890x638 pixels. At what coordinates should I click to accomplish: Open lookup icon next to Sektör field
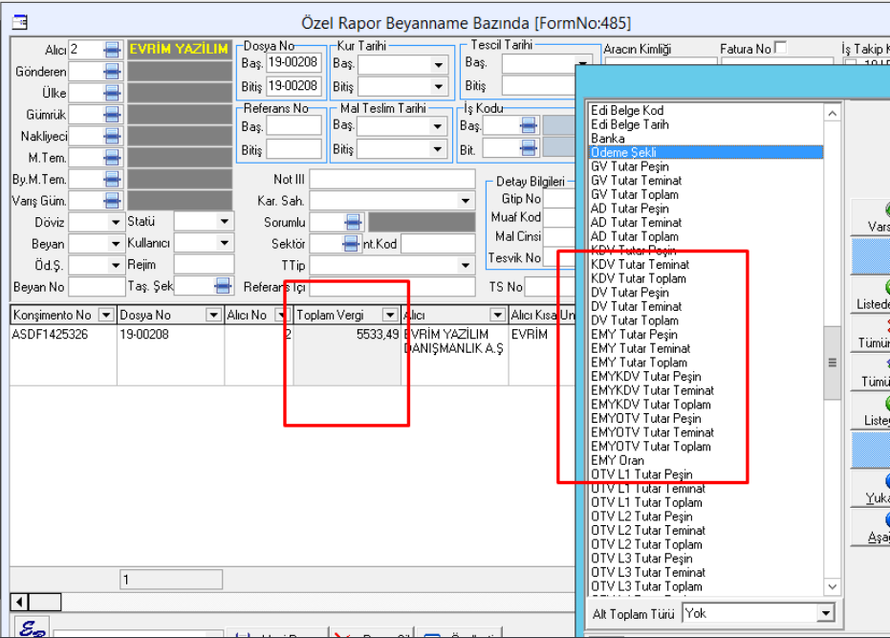tap(351, 244)
